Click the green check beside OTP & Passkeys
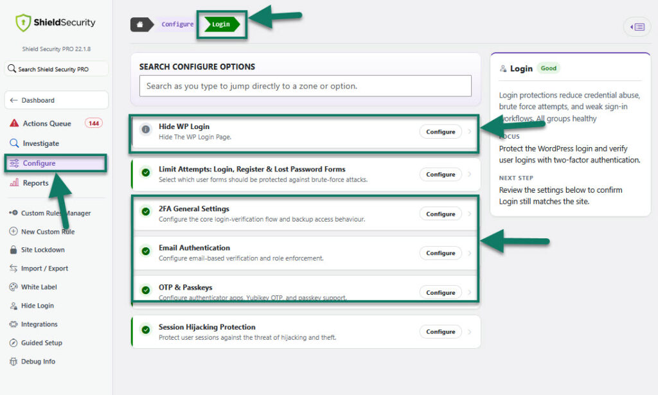This screenshot has height=395, width=658. (x=146, y=290)
